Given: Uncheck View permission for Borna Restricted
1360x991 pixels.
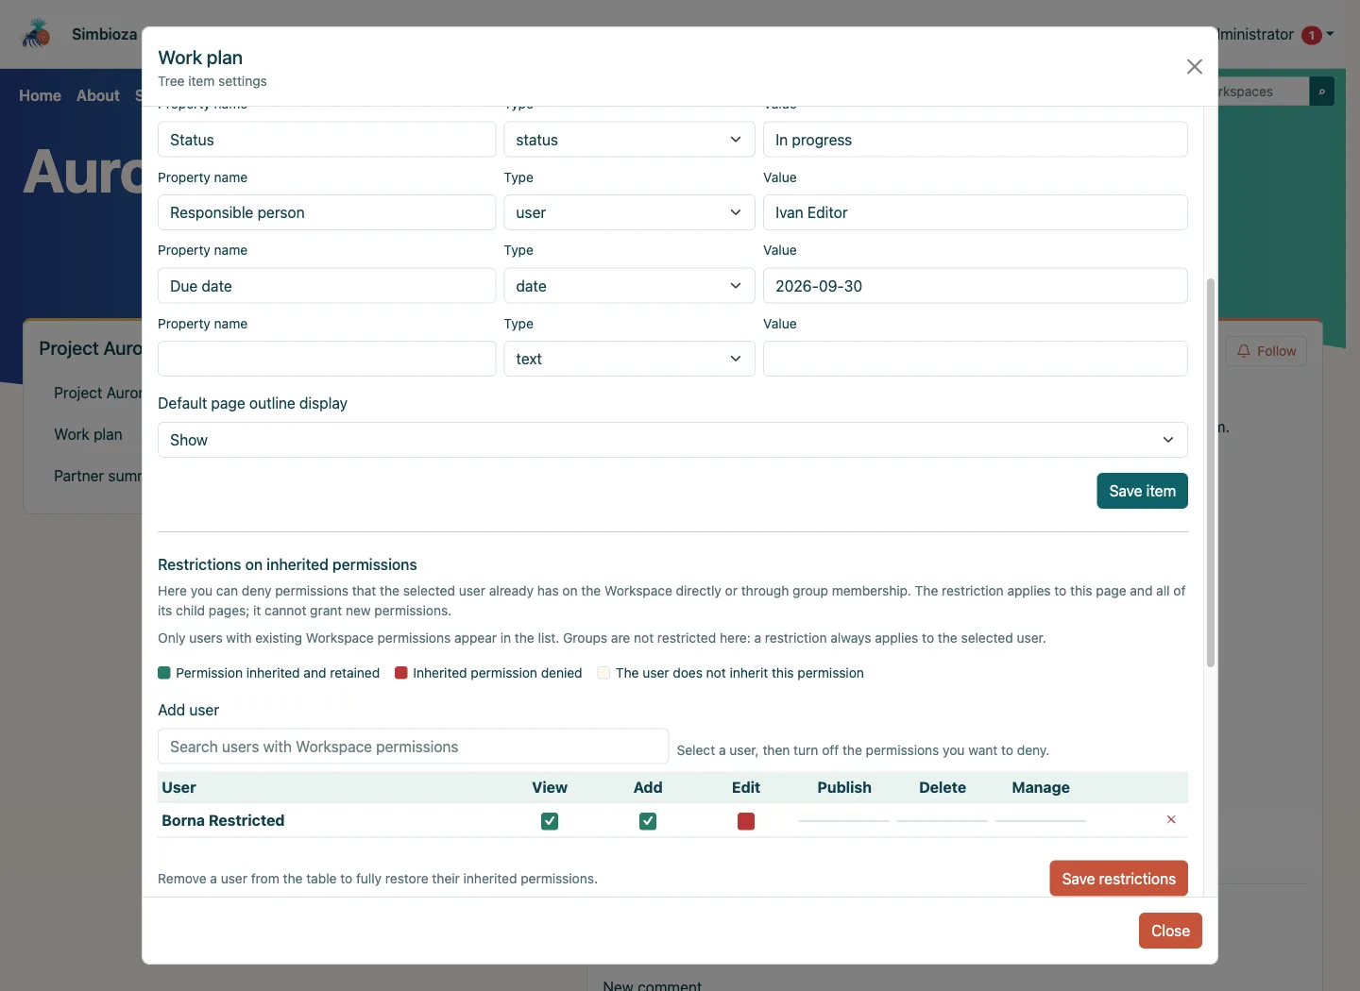Looking at the screenshot, I should (550, 821).
